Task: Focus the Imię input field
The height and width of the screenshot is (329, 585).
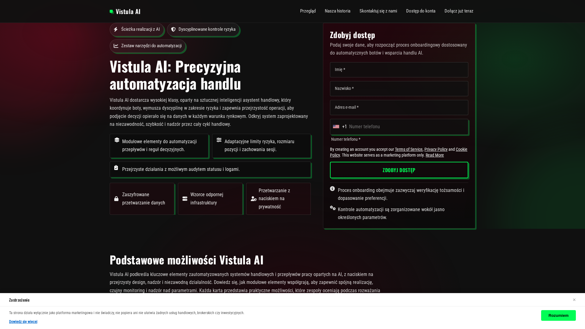Action: 399,70
